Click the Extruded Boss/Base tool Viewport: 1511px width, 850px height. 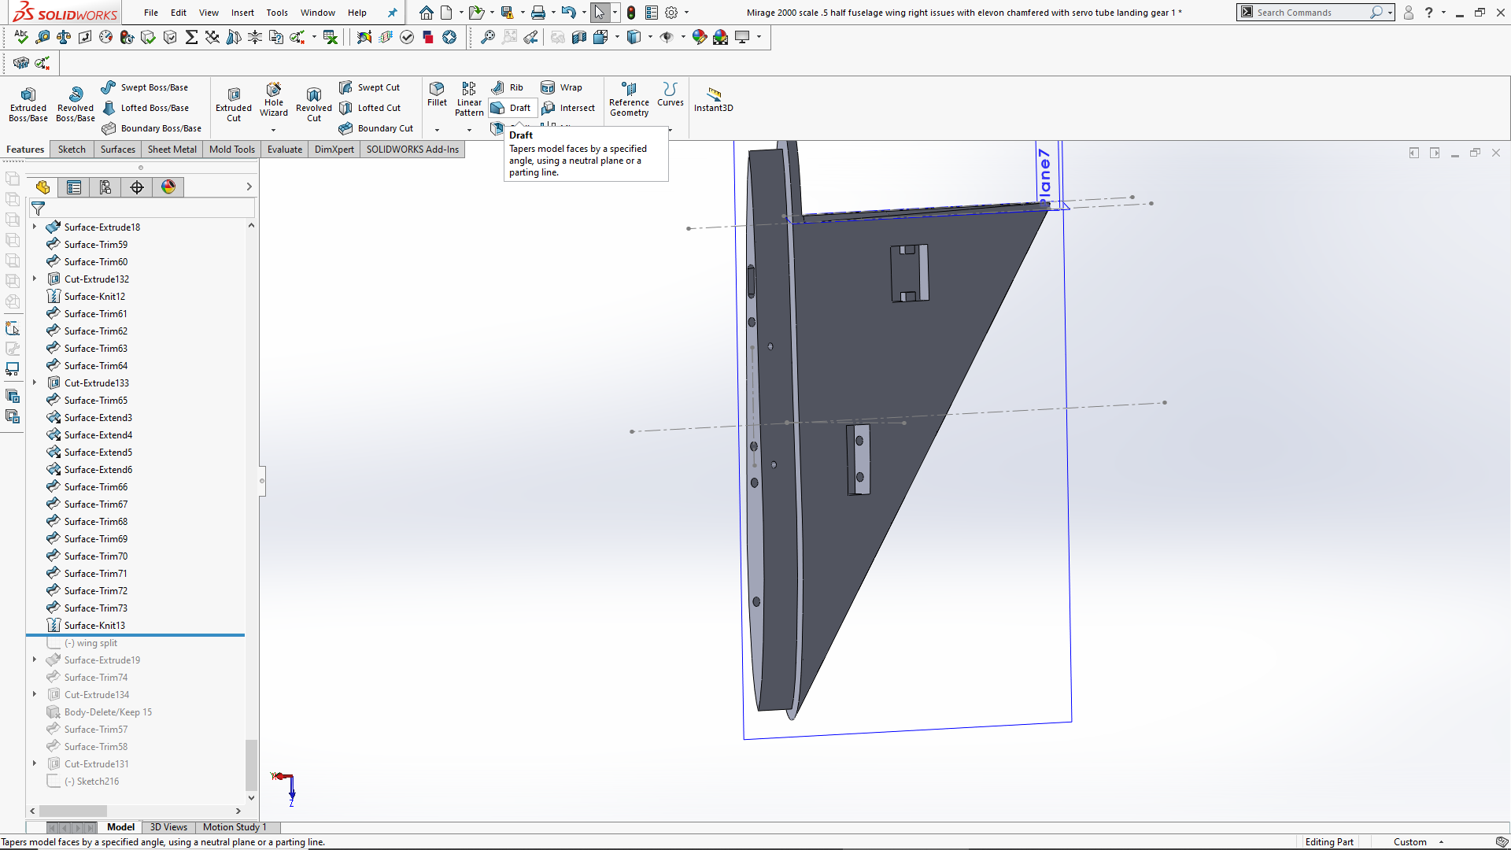tap(28, 104)
